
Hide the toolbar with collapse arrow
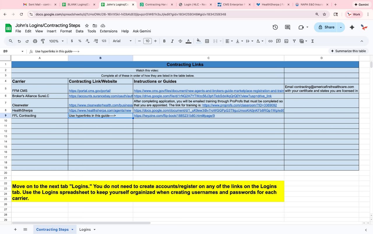(362, 41)
